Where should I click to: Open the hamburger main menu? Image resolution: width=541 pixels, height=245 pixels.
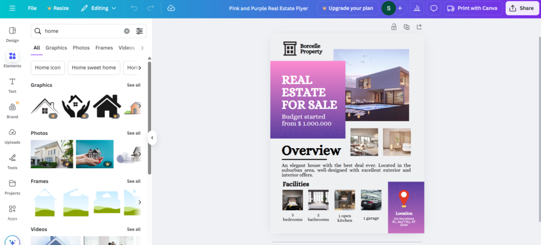[x=13, y=8]
